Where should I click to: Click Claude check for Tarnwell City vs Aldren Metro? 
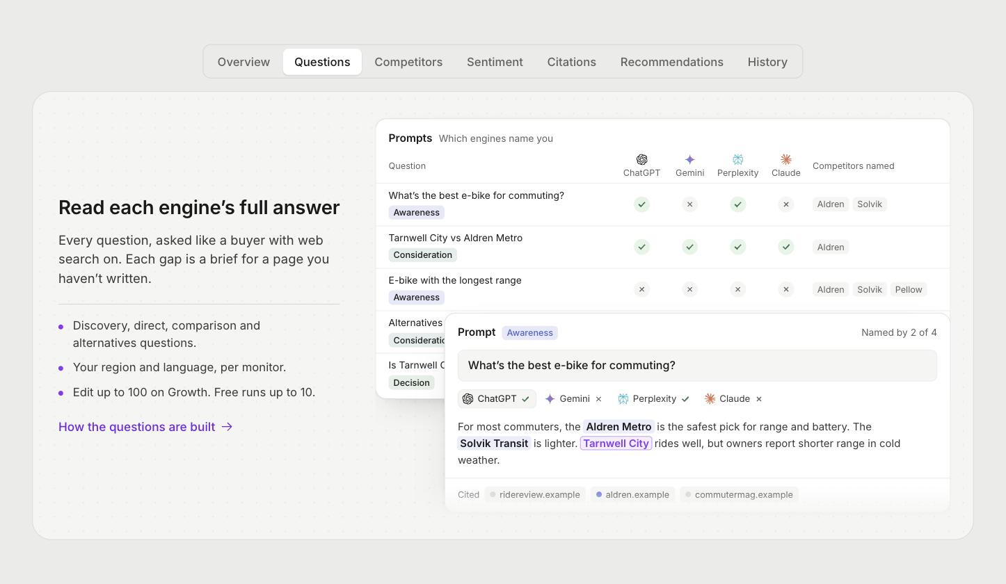785,247
